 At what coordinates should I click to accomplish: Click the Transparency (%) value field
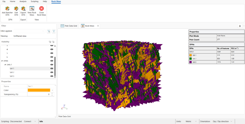(39, 94)
